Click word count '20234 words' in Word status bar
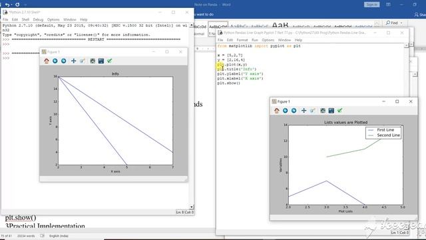426x240 pixels. (x=26, y=236)
